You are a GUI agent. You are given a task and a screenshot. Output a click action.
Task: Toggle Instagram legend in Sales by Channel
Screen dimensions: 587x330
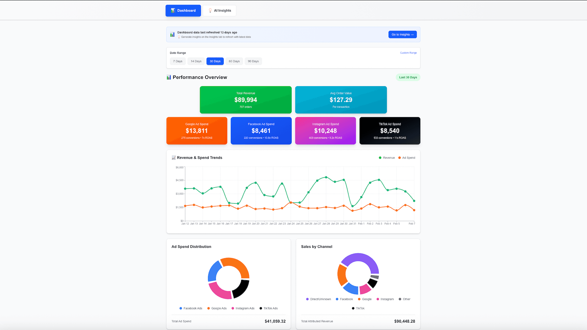(x=385, y=299)
